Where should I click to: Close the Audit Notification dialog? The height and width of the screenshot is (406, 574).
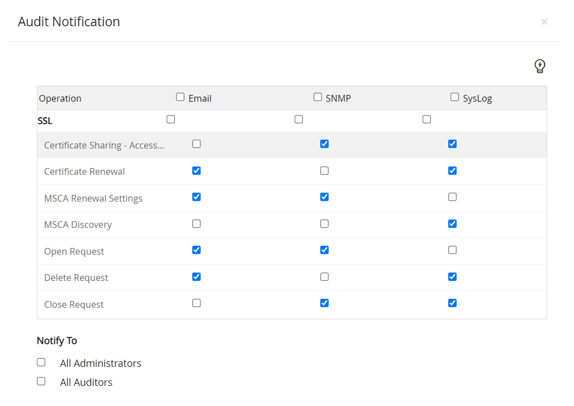[544, 22]
